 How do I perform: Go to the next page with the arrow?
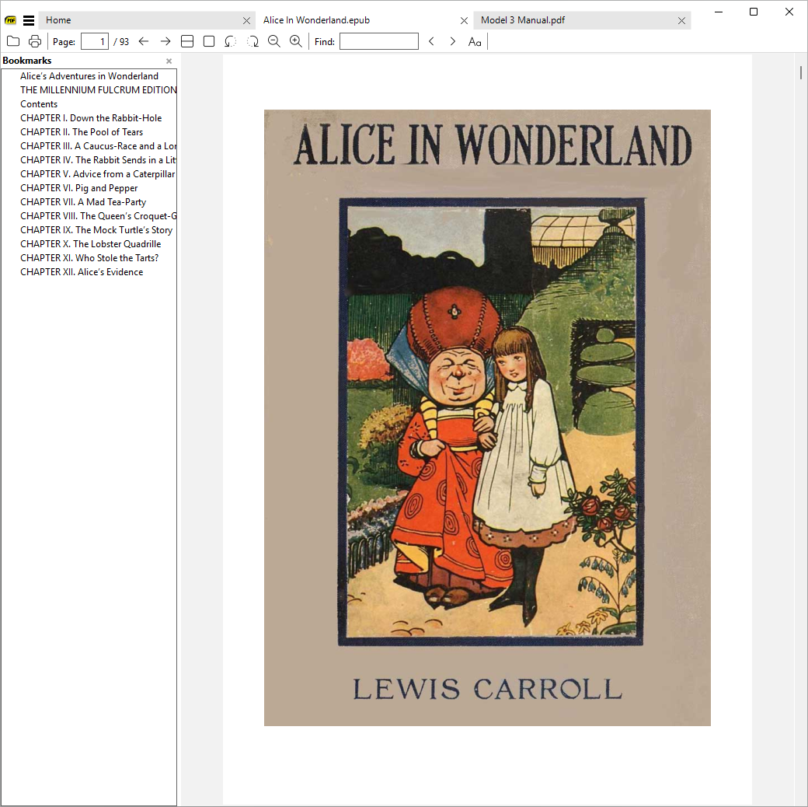(x=165, y=41)
